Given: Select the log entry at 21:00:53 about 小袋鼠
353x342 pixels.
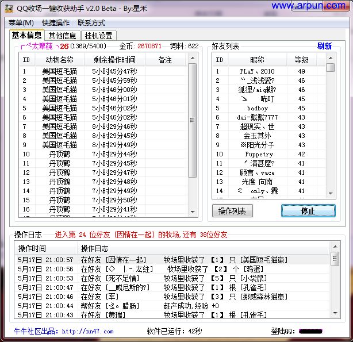Looking at the screenshot, I should point(172,278).
